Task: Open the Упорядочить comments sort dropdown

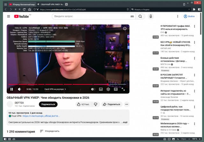Action: pos(50,131)
